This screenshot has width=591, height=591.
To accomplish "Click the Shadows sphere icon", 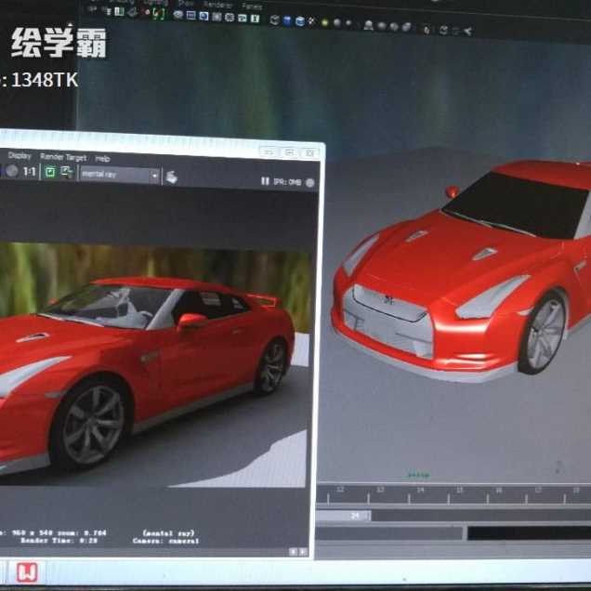I will tap(337, 23).
